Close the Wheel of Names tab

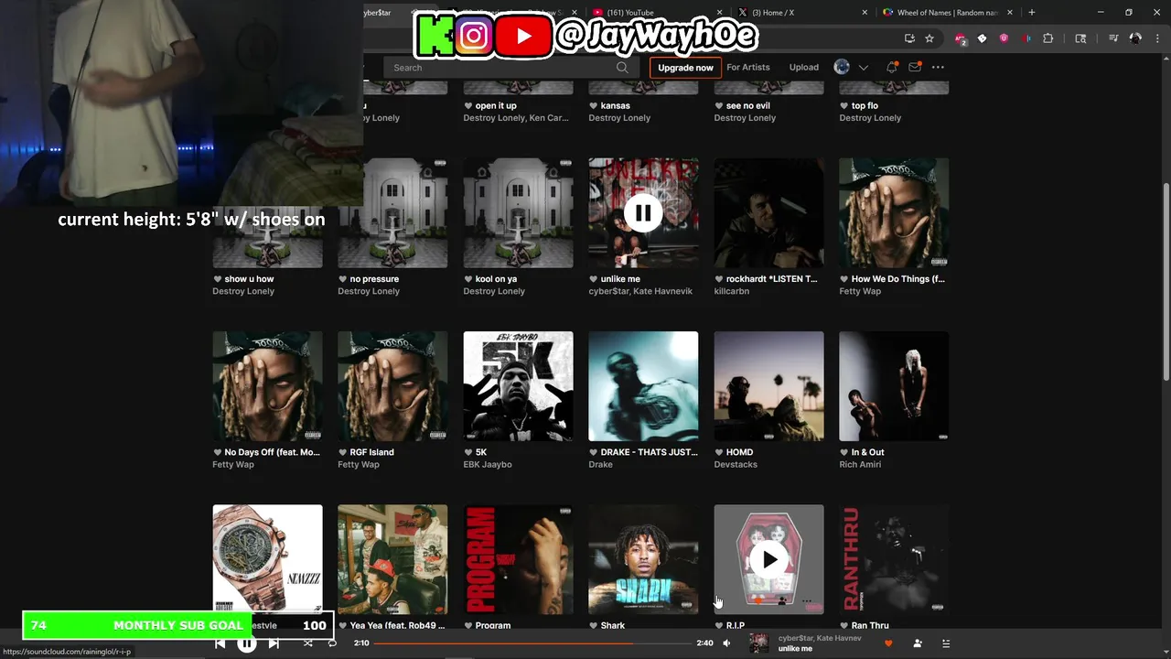(1010, 13)
